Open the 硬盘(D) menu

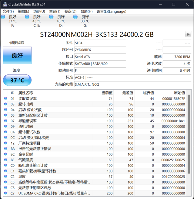(x=70, y=12)
